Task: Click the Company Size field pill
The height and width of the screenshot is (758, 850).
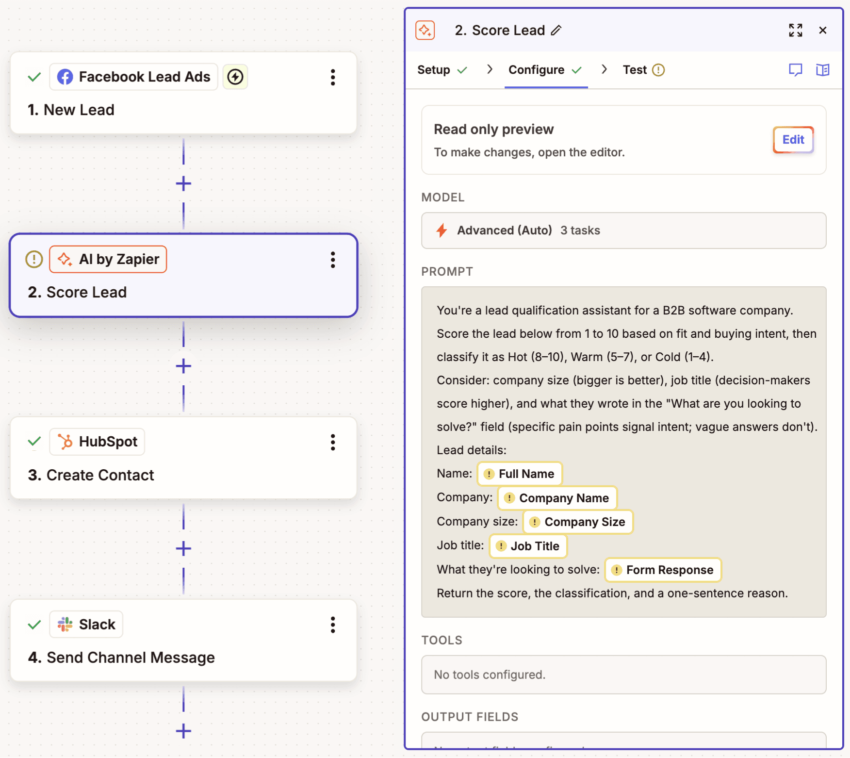Action: (x=578, y=522)
